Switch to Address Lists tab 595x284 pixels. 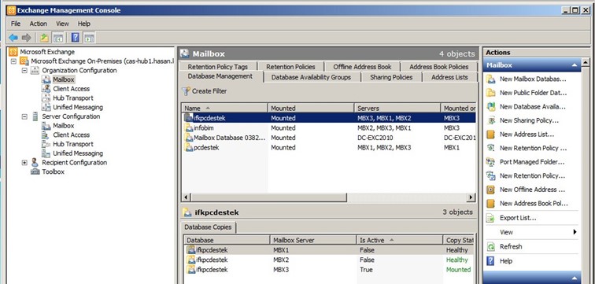[x=449, y=77]
